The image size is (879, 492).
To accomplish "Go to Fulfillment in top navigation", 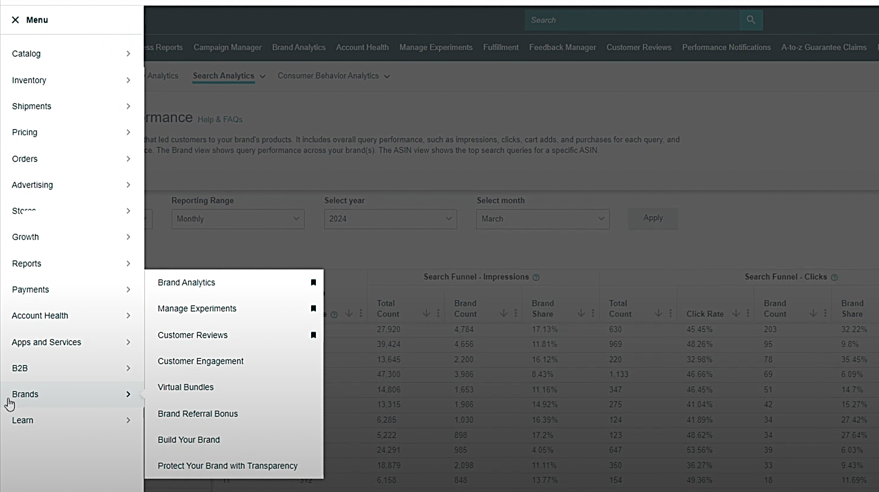I will [500, 47].
